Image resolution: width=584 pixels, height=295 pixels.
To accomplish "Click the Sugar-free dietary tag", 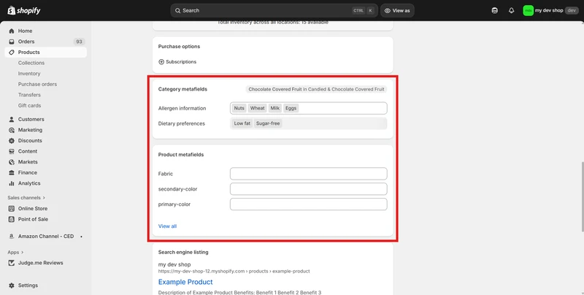I will [268, 123].
